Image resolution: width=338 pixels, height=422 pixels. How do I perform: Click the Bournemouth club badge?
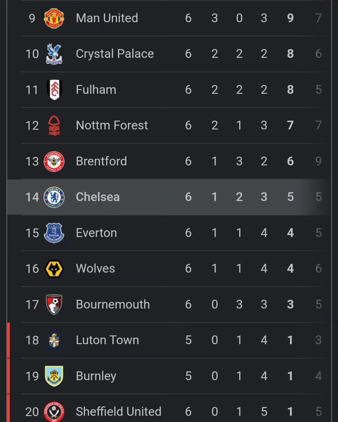[54, 304]
